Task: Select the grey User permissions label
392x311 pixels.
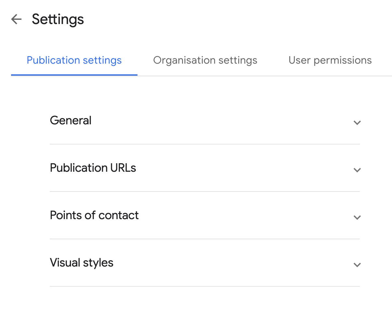Action: [330, 60]
